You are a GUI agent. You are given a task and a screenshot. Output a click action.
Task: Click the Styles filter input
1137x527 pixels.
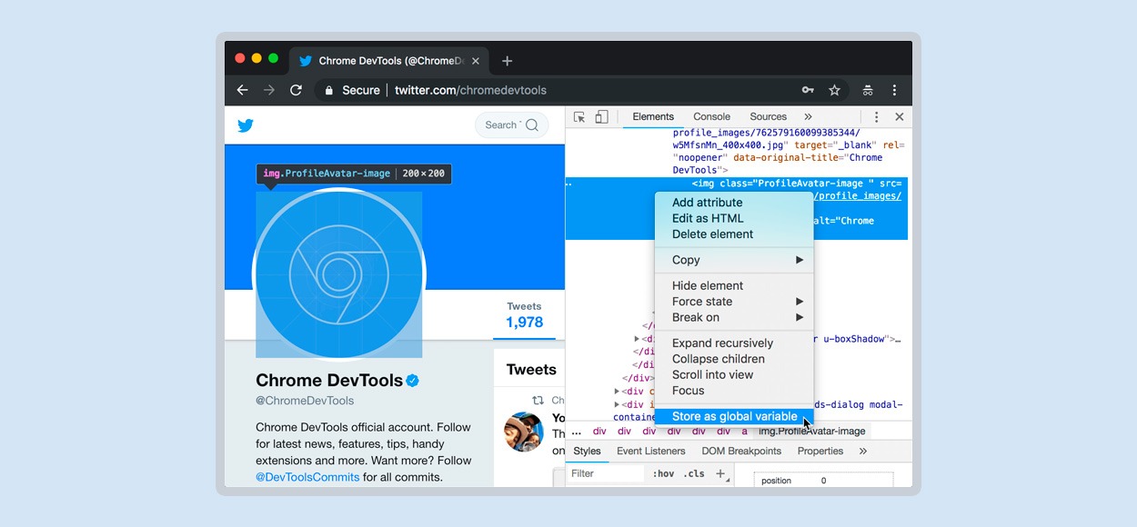pos(605,473)
